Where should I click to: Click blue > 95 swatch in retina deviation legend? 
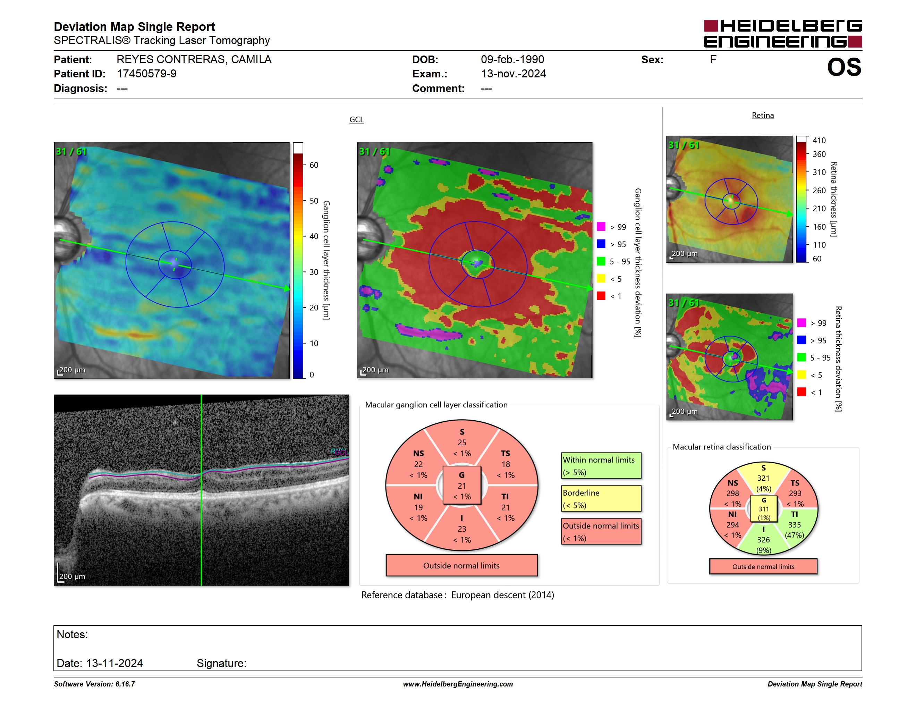(801, 340)
